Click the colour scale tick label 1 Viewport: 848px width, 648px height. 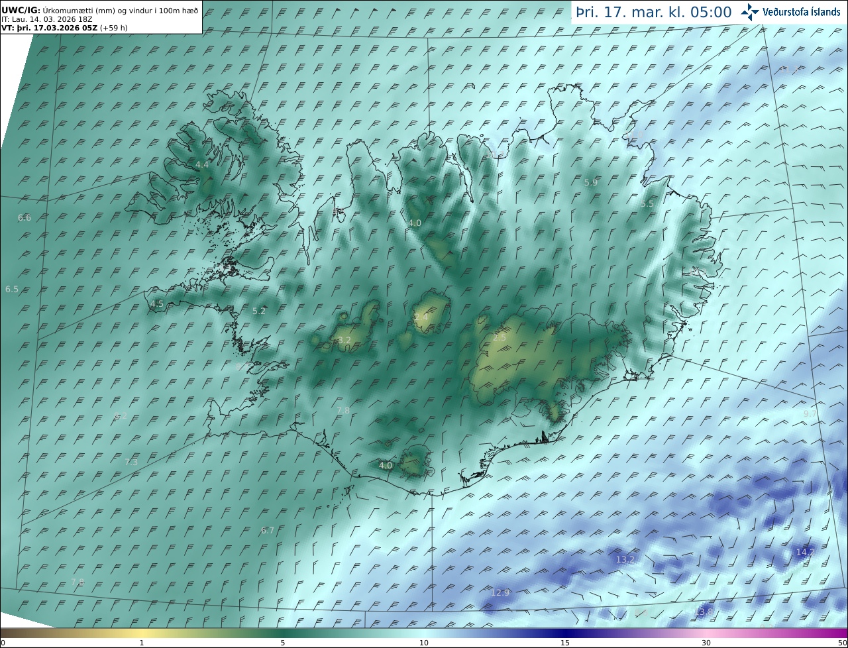pos(142,643)
